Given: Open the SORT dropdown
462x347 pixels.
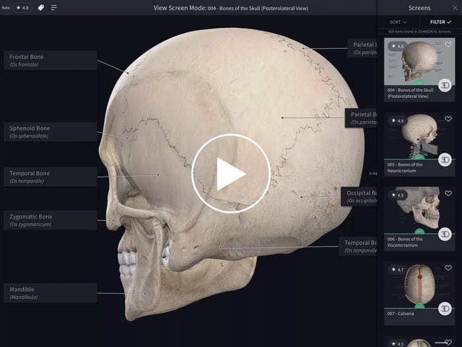Looking at the screenshot, I should (x=398, y=22).
